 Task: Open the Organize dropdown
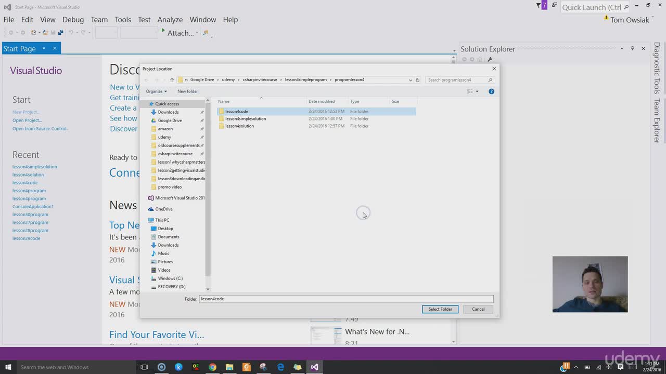point(156,91)
